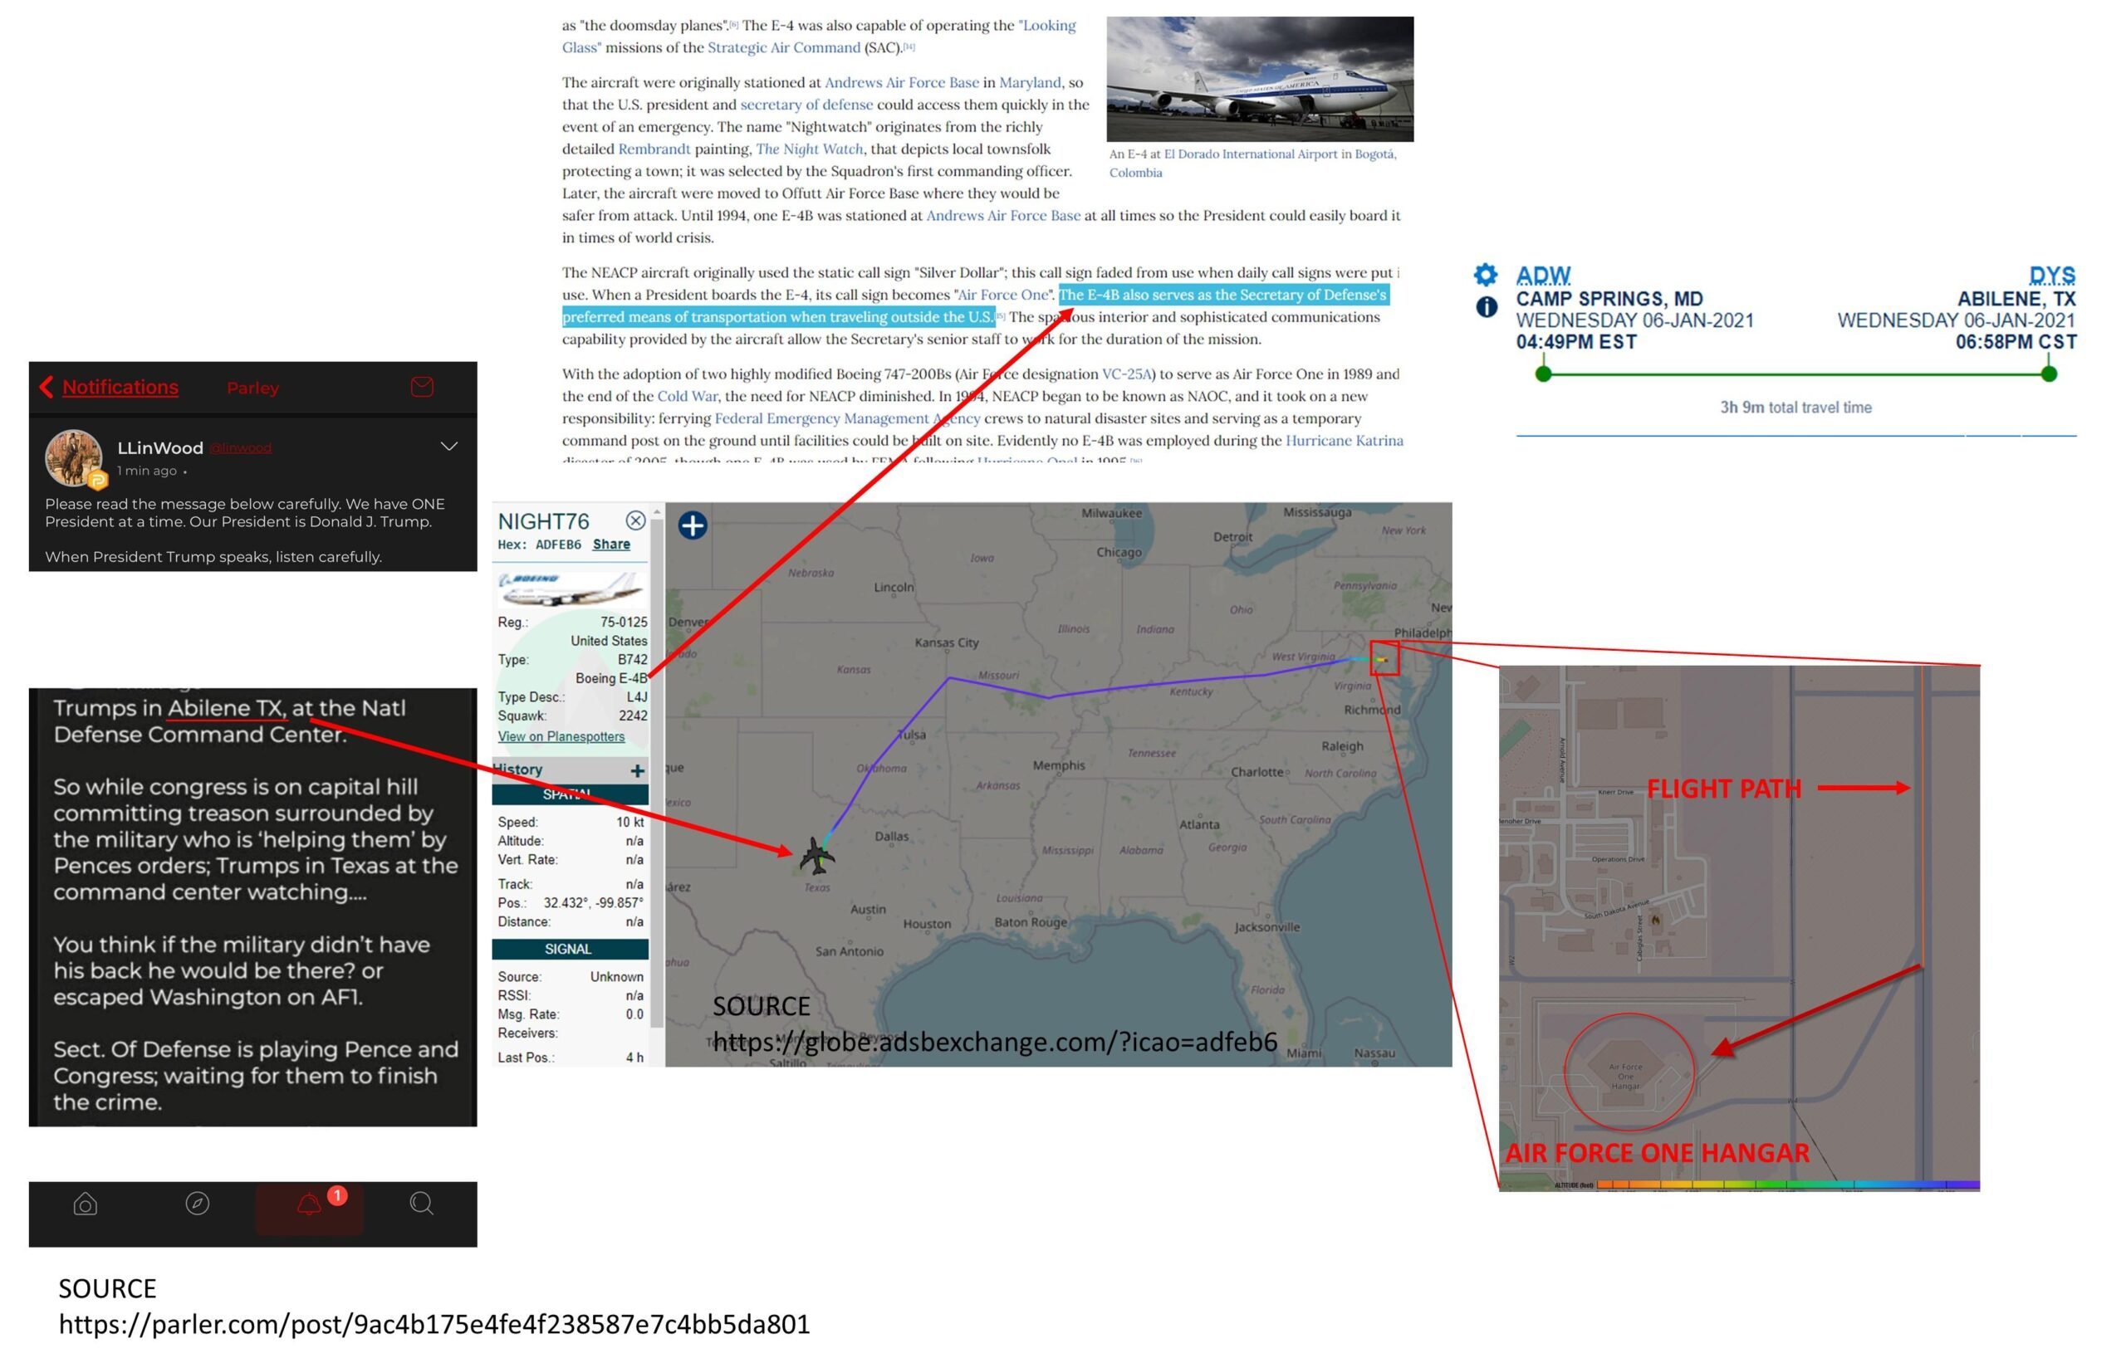Go back via Notifications chevron
This screenshot has height=1358, width=2126.
[x=46, y=387]
